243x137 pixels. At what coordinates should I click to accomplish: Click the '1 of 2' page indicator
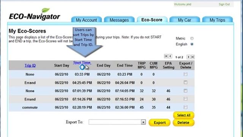click(179, 57)
